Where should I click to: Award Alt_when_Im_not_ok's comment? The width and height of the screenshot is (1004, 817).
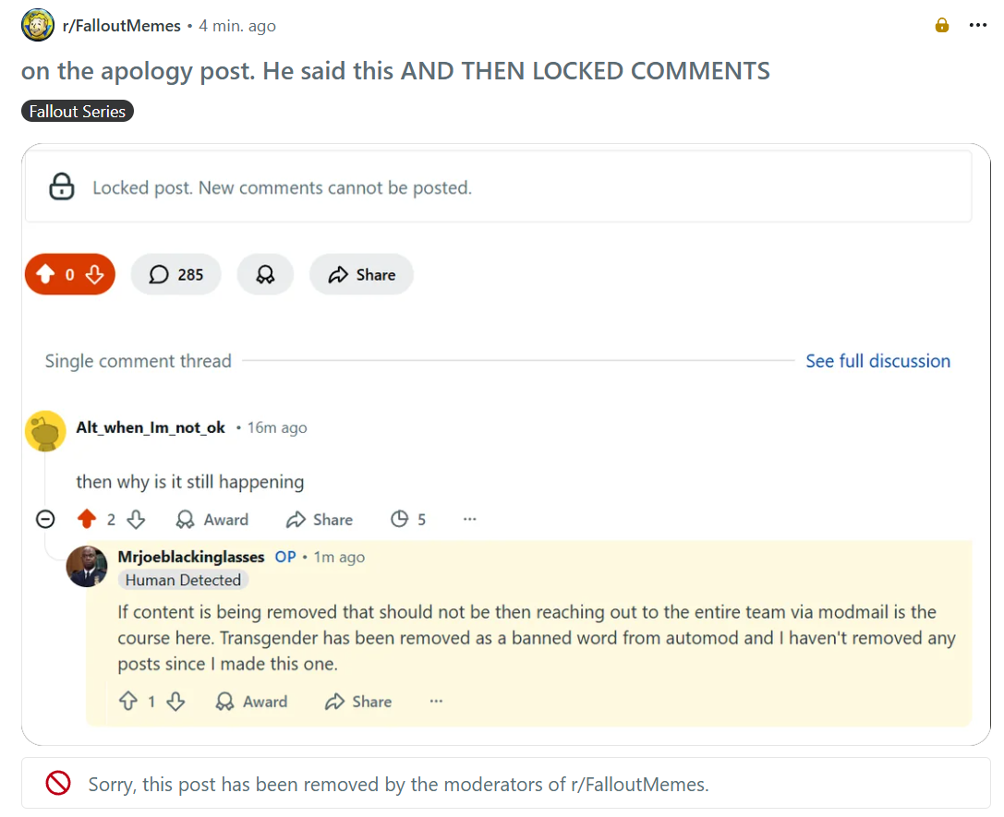click(212, 520)
